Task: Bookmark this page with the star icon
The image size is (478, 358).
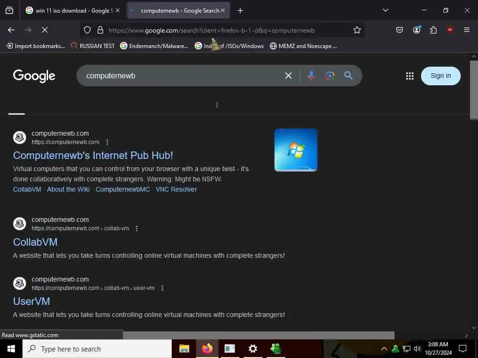Action: [357, 30]
